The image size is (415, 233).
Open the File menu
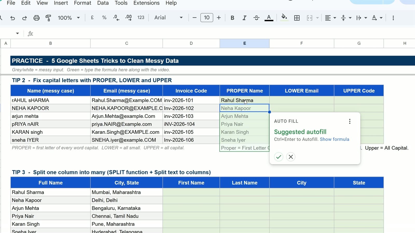(x=11, y=3)
